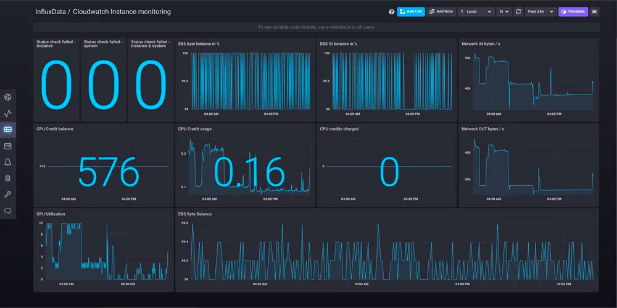Open the Data Explorer graph icon
The height and width of the screenshot is (308, 617).
pyautogui.click(x=8, y=114)
